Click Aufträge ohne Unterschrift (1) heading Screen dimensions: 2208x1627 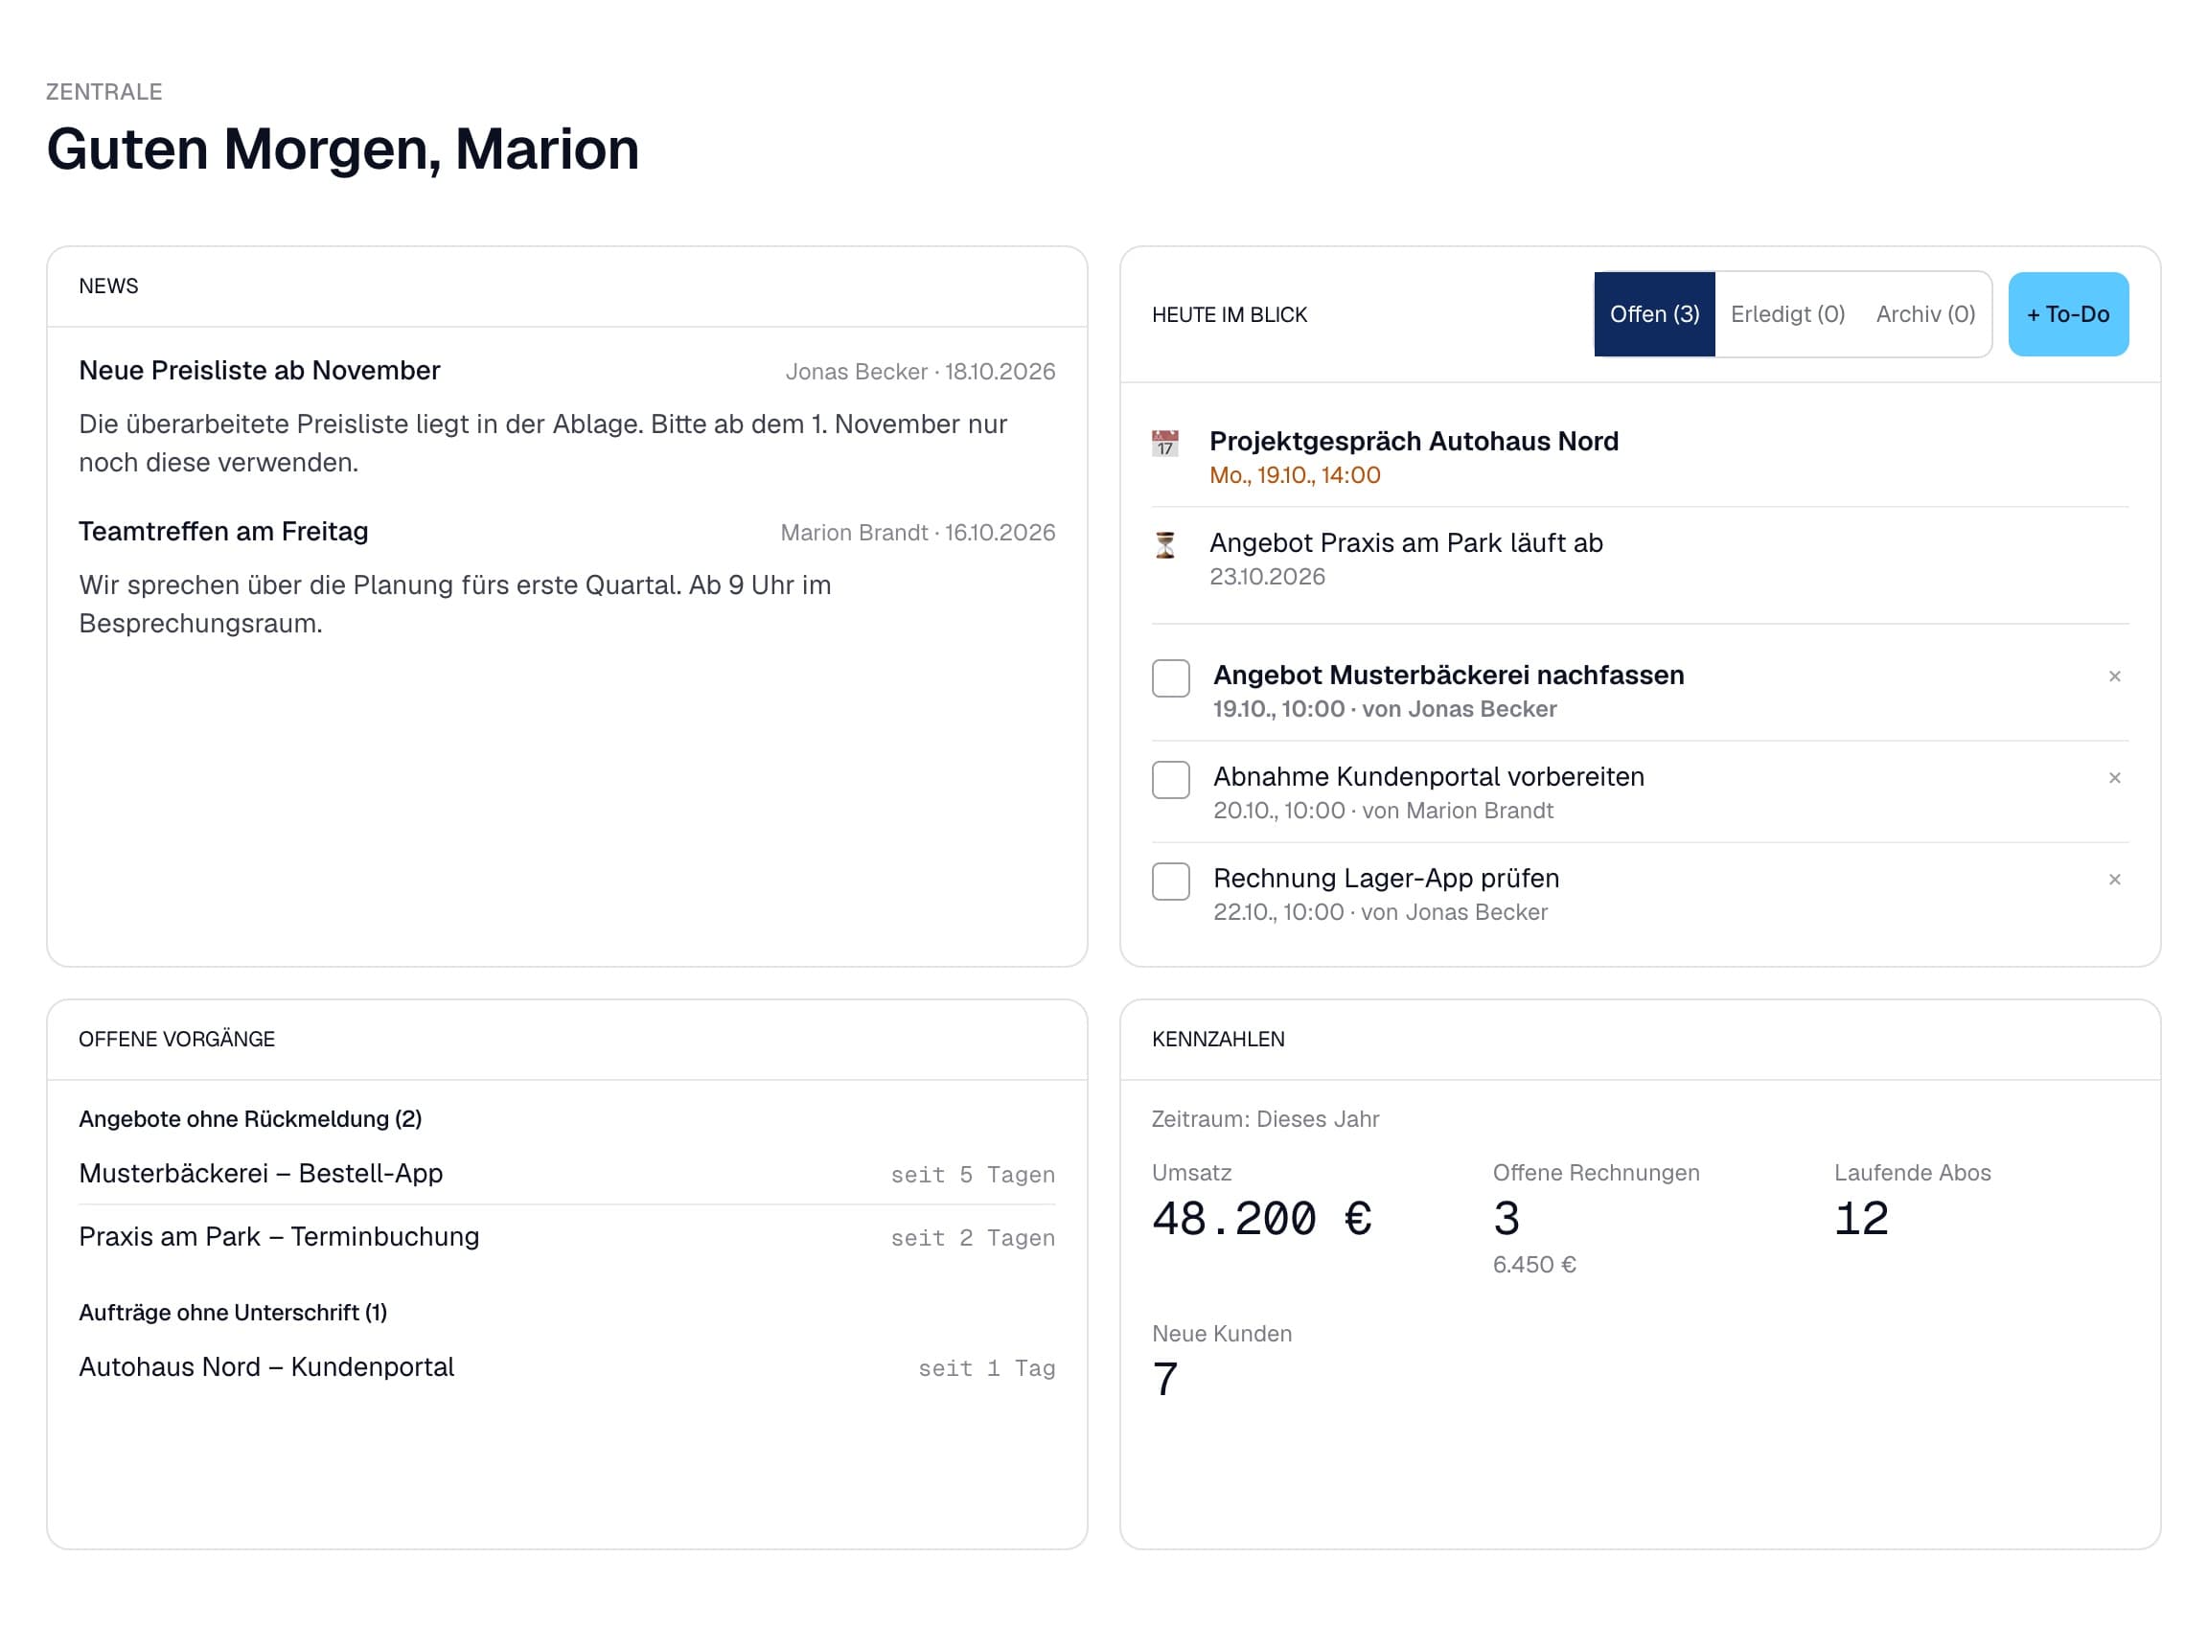[x=233, y=1312]
